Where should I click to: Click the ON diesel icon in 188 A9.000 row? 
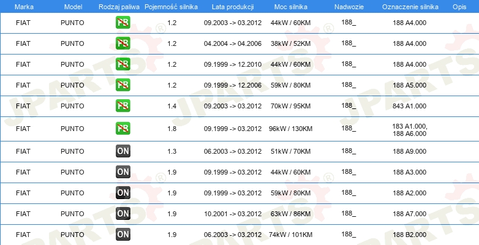[x=123, y=151]
